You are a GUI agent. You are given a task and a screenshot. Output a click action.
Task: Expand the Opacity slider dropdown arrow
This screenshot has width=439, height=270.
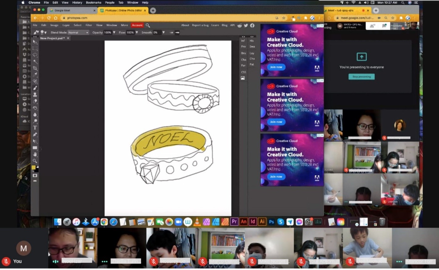114,32
